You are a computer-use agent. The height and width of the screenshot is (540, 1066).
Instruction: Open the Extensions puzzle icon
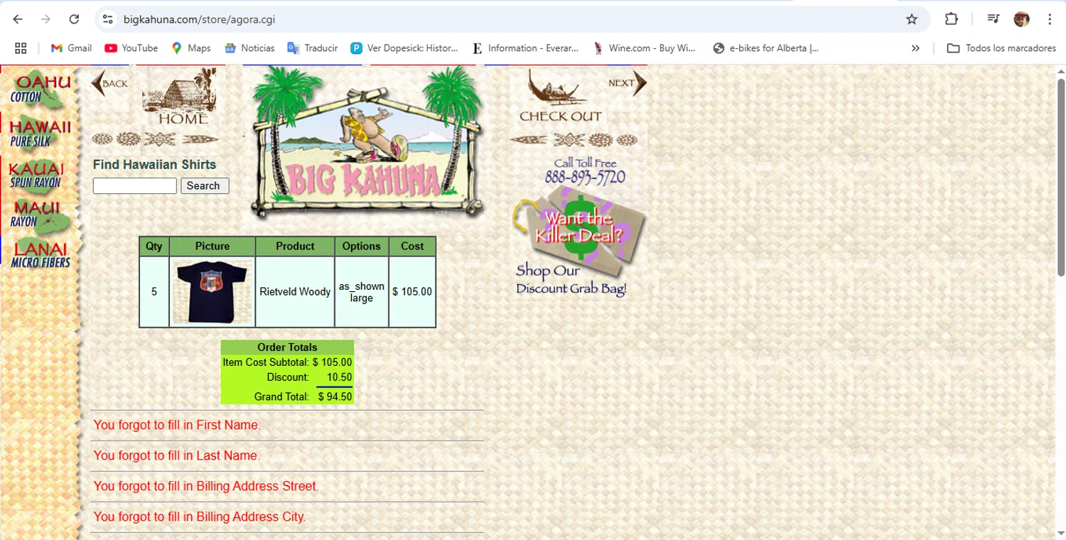point(952,19)
